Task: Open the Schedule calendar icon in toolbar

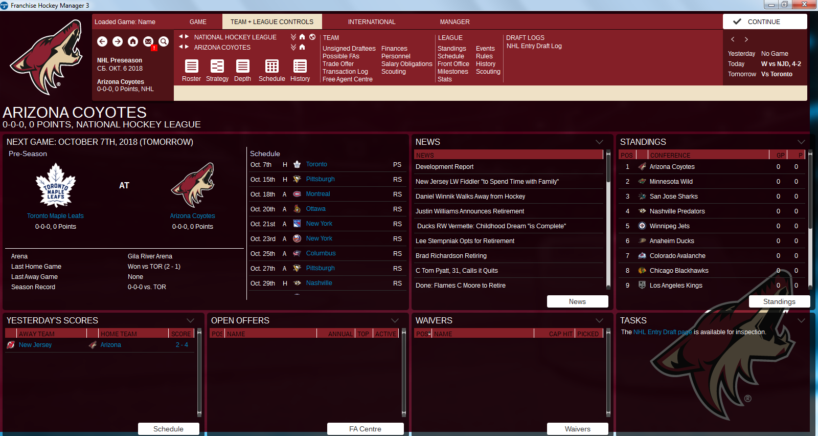Action: point(272,66)
